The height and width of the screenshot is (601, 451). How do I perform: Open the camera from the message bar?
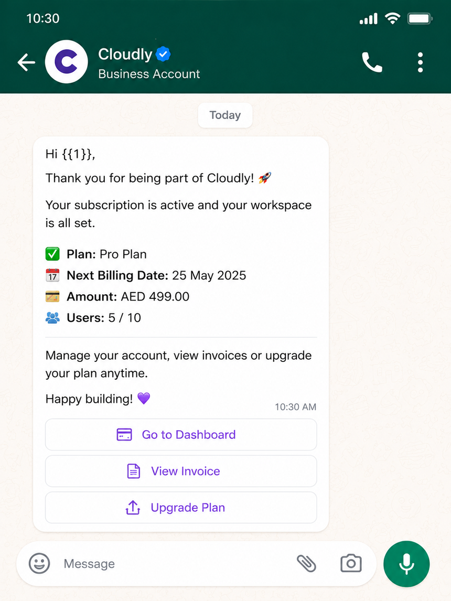351,563
